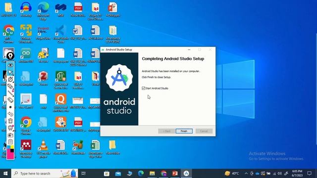The image size is (317, 178).
Task: Open Microsoft Edge desktop shortcut
Action: coord(43,11)
